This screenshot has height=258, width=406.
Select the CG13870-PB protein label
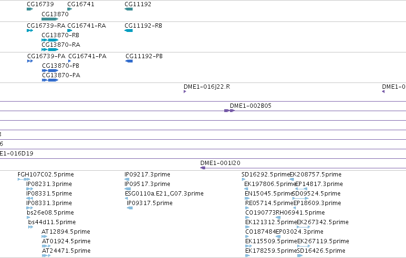pyautogui.click(x=61, y=66)
